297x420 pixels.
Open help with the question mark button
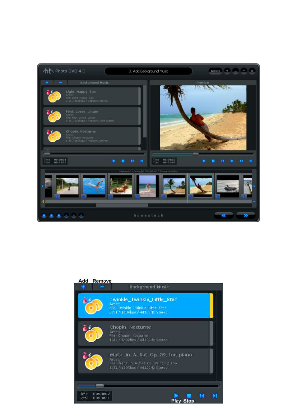coord(227,71)
